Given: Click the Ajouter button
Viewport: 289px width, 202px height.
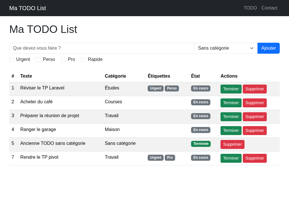Looking at the screenshot, I should [268, 48].
